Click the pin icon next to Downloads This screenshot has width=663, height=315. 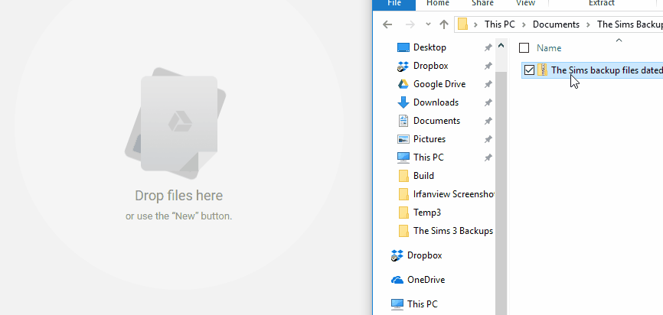488,102
